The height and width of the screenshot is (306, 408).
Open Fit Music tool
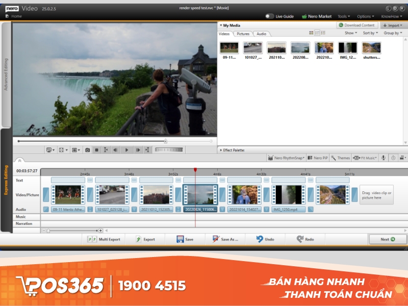pos(365,158)
